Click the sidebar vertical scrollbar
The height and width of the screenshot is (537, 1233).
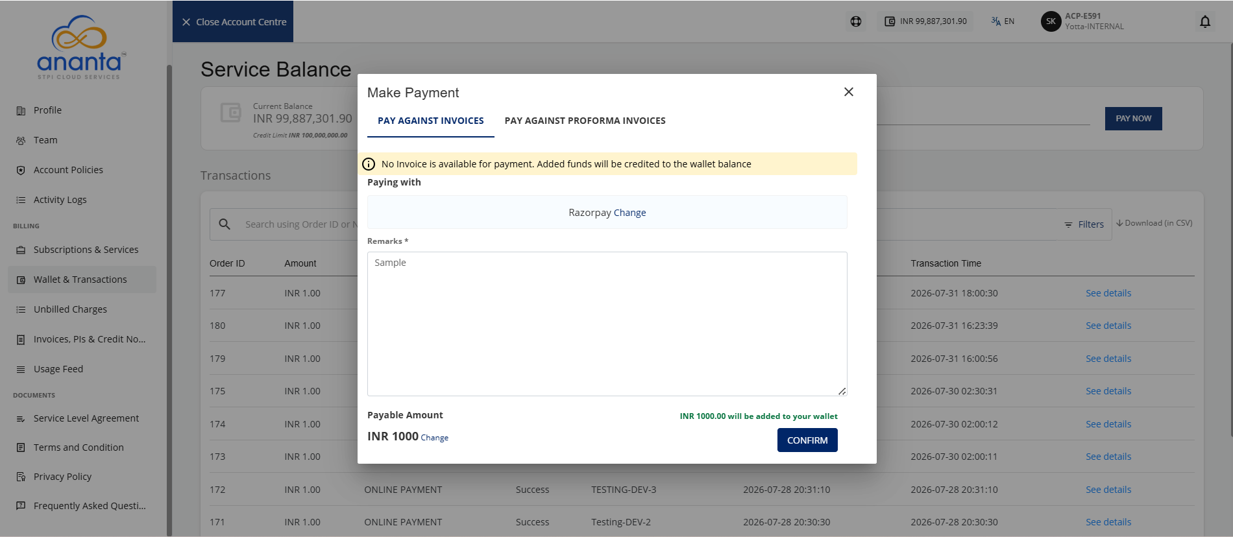[x=169, y=300]
